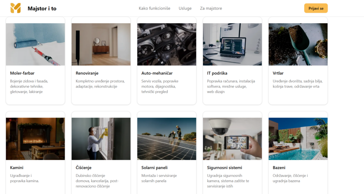Open the Za majstore page
This screenshot has height=194, width=364.
click(211, 9)
